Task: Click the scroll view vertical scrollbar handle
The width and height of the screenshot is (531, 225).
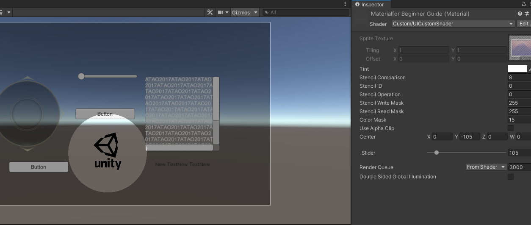Action: coord(216,99)
